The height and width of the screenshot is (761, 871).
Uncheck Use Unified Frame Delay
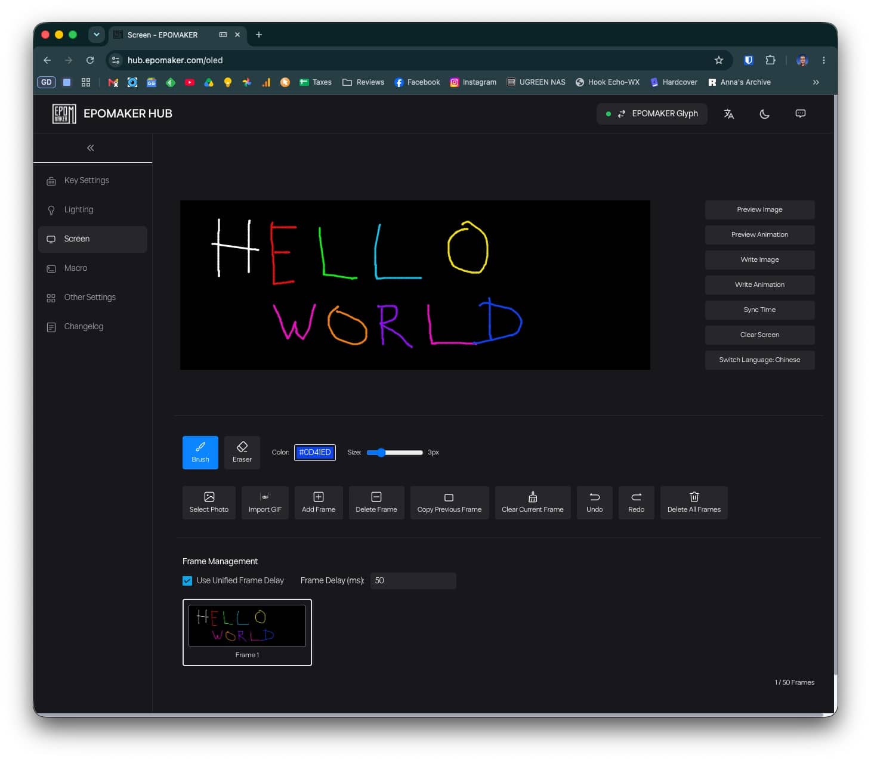click(x=187, y=581)
